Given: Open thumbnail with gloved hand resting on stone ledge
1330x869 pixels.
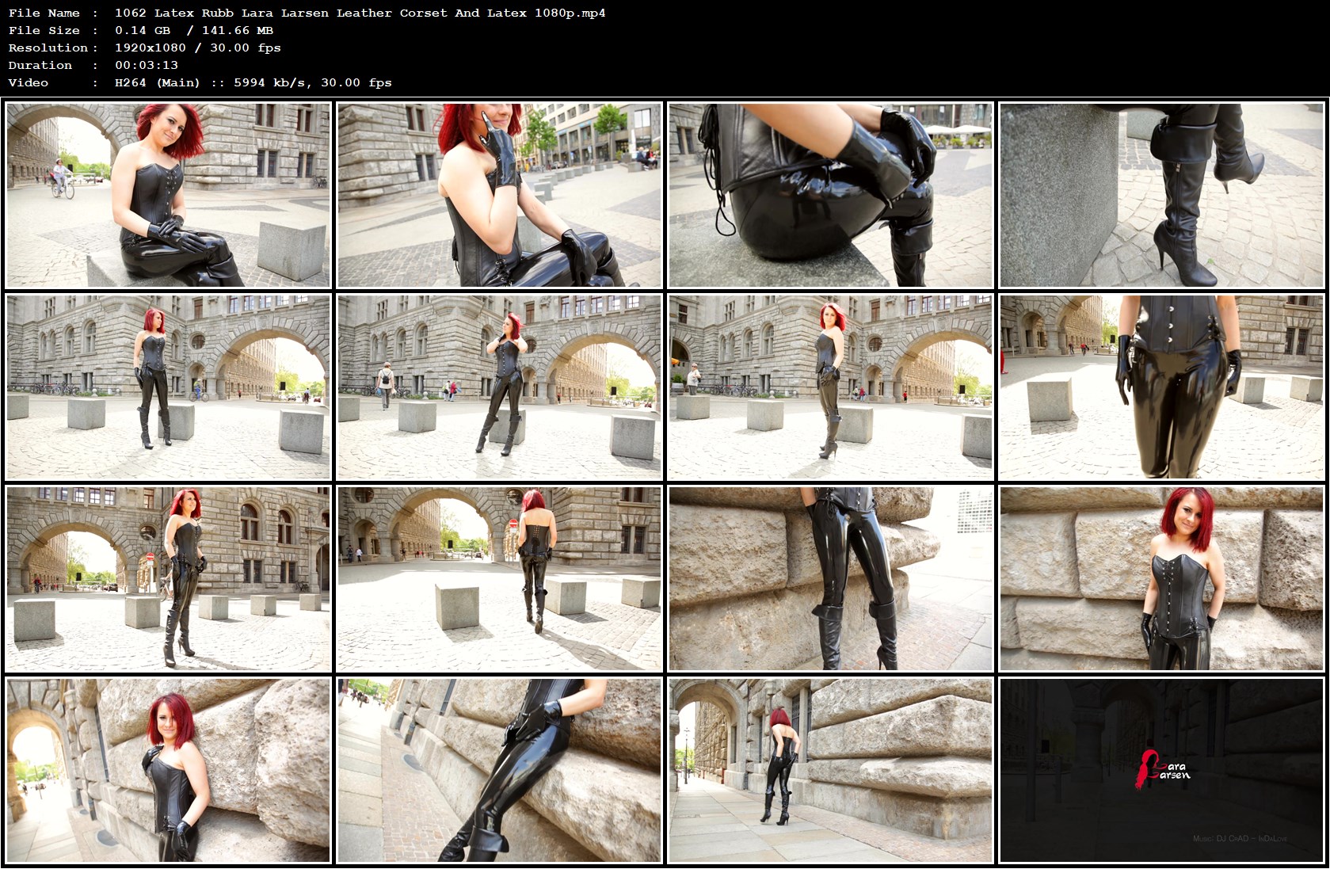Looking at the screenshot, I should [x=500, y=771].
